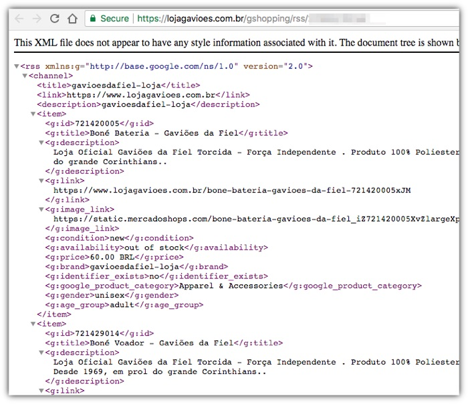Collapse g:image_link of Boné Bateria
The width and height of the screenshot is (468, 404).
click(41, 209)
